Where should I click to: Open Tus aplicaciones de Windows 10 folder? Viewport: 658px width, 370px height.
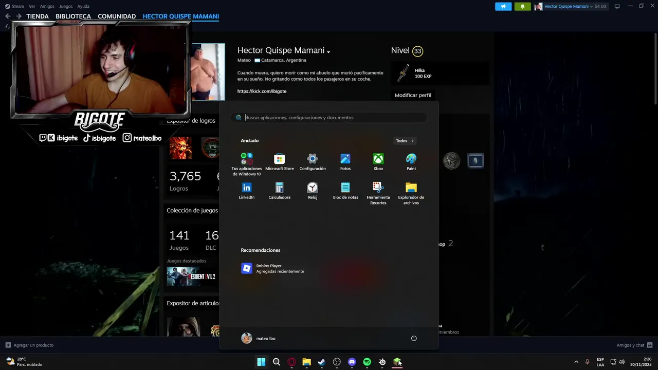(x=247, y=164)
